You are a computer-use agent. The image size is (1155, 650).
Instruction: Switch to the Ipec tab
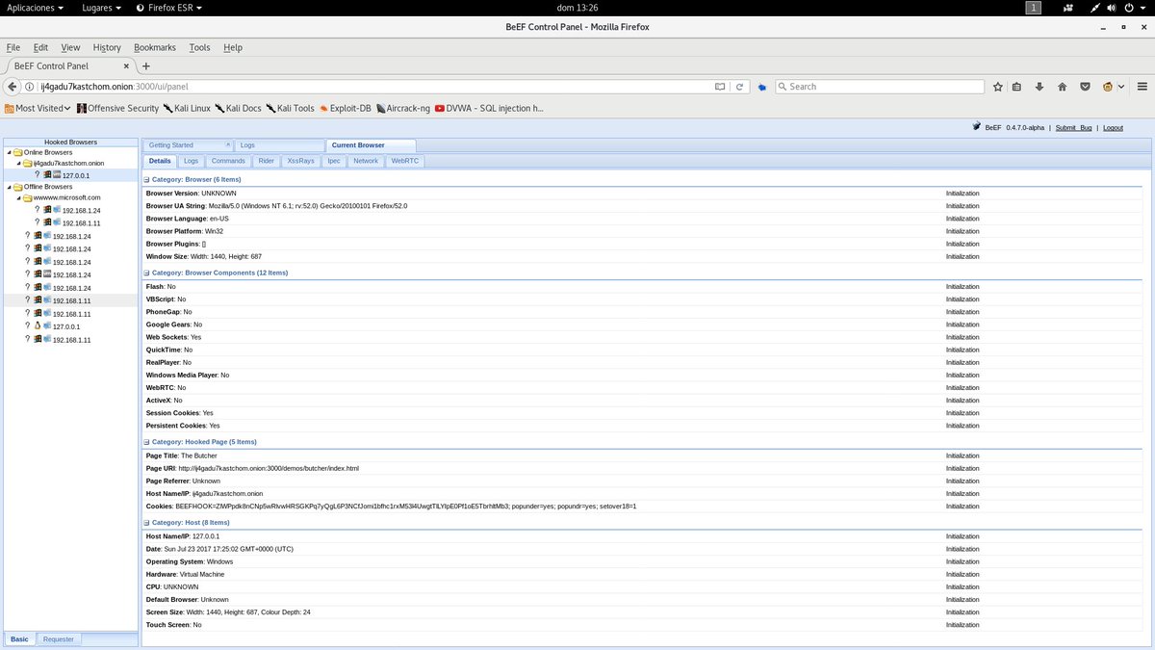[x=334, y=161]
